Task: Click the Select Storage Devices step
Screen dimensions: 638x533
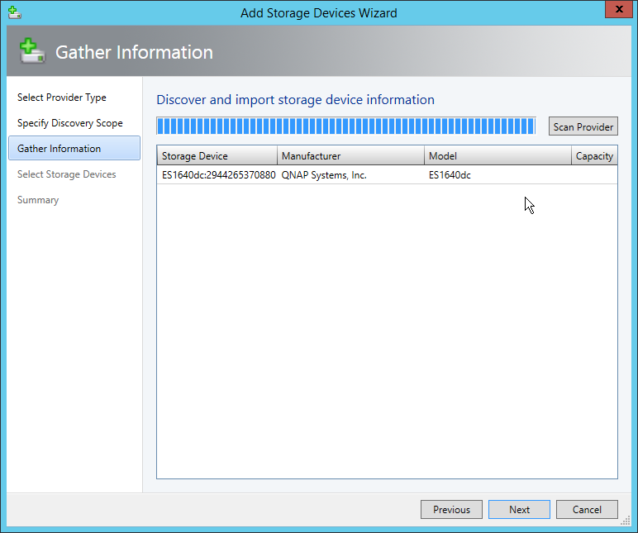Action: pyautogui.click(x=67, y=174)
